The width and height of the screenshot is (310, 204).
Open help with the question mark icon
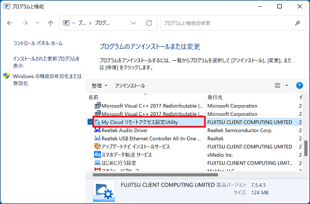(299, 85)
